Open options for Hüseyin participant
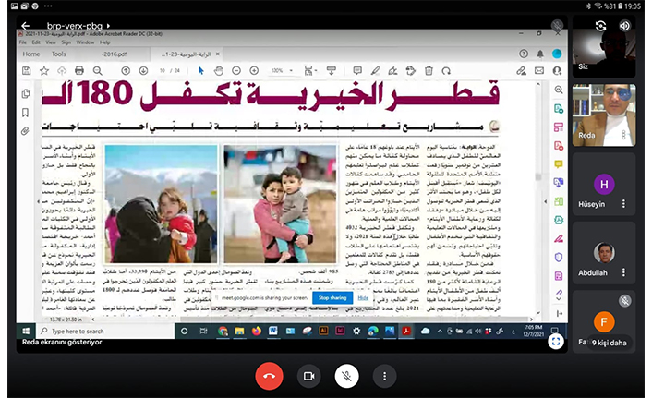 pyautogui.click(x=623, y=204)
